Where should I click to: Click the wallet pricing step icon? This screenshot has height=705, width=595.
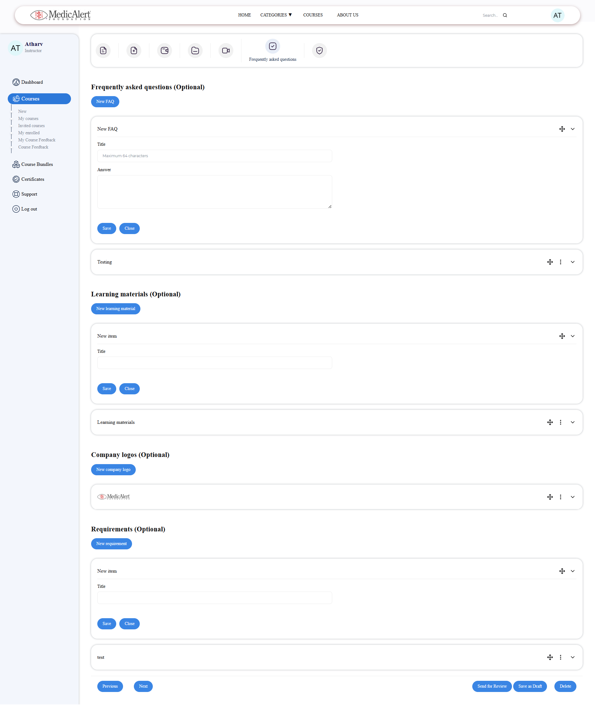tap(164, 51)
